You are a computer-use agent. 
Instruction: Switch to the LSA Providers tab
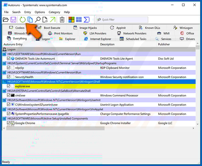[95, 33]
